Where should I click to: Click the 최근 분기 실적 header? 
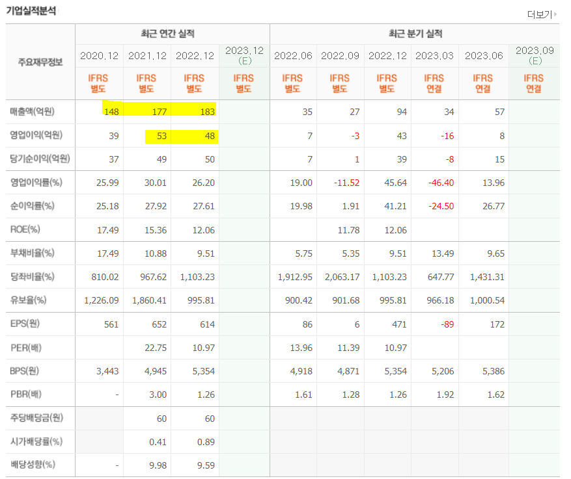click(415, 34)
